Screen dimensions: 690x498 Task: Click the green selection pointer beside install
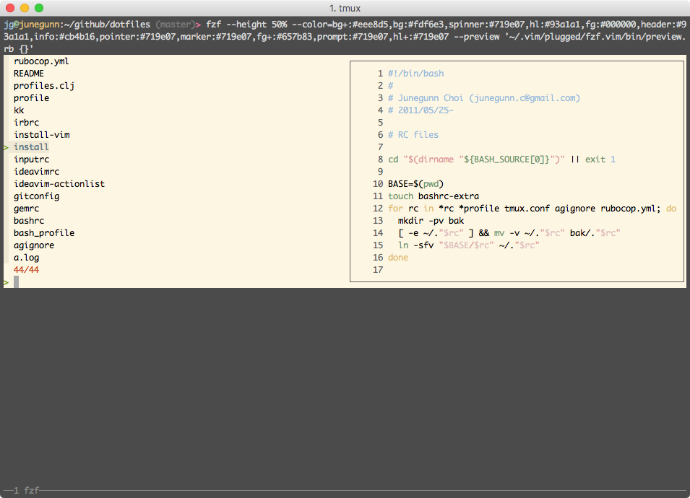(4, 147)
